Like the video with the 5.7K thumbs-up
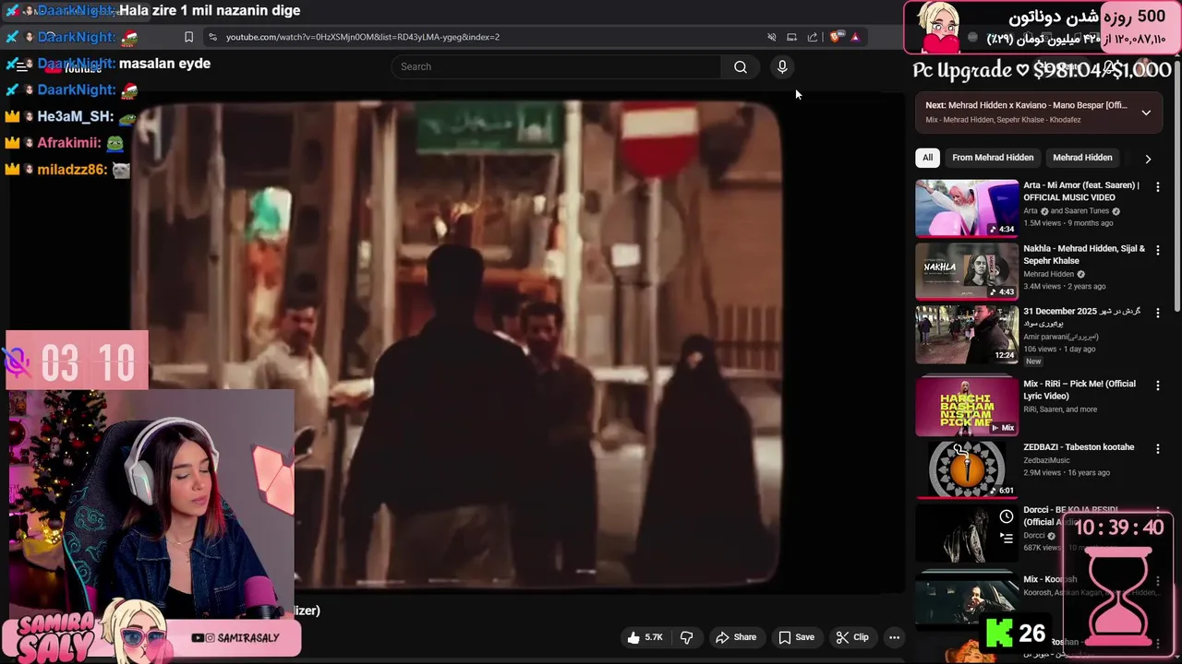Image resolution: width=1182 pixels, height=664 pixels. (x=645, y=637)
